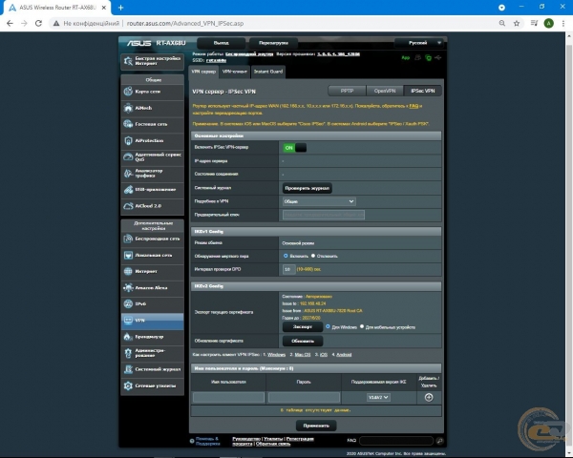The width and height of the screenshot is (573, 458).
Task: Open the AiProtection shield icon
Action: coord(128,140)
